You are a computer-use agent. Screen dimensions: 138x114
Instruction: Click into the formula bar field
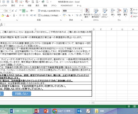click(x=71, y=25)
